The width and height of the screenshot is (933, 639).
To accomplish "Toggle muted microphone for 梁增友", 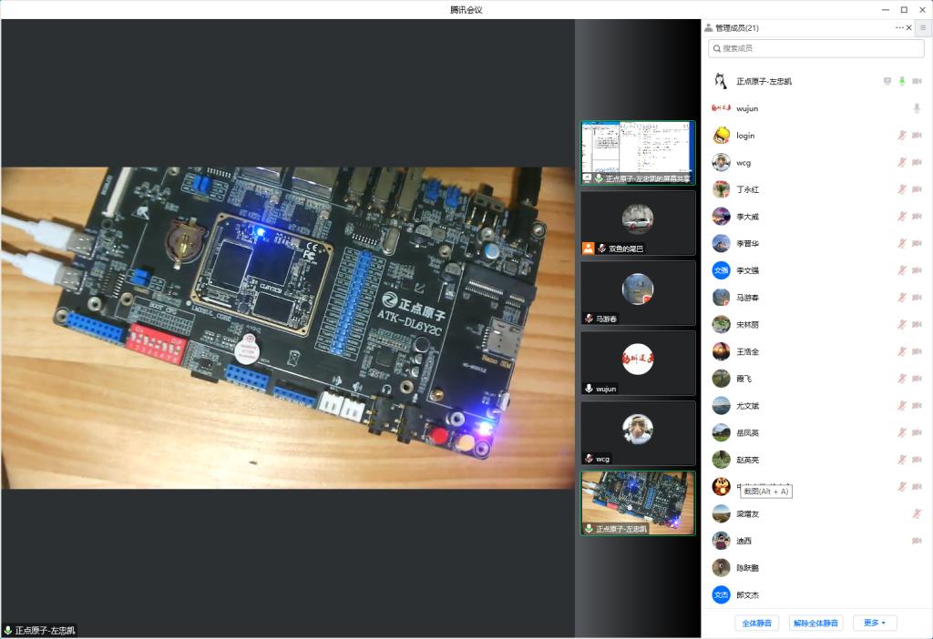I will point(917,514).
